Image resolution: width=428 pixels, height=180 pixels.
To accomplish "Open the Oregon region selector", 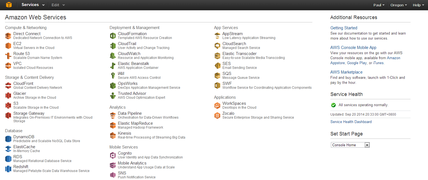I will pyautogui.click(x=399, y=5).
